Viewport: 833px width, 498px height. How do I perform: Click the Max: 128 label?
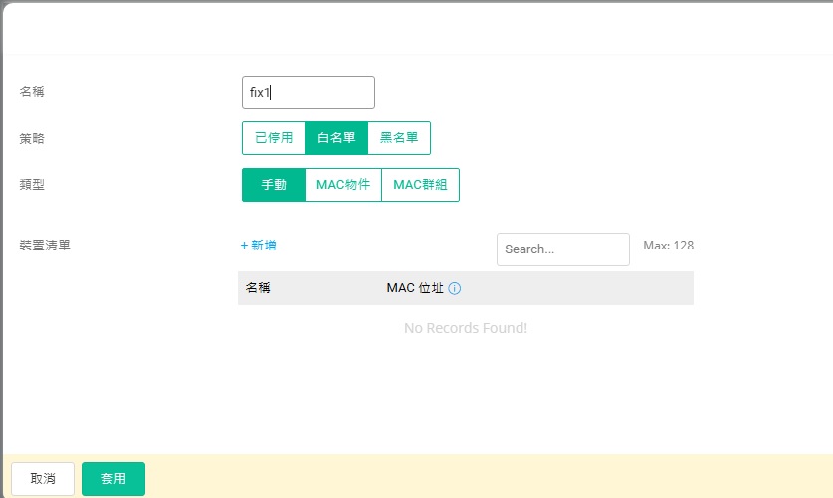(668, 245)
